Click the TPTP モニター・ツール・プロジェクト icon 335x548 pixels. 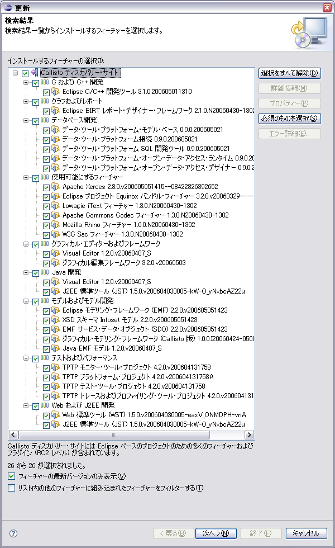pyautogui.click(x=55, y=367)
